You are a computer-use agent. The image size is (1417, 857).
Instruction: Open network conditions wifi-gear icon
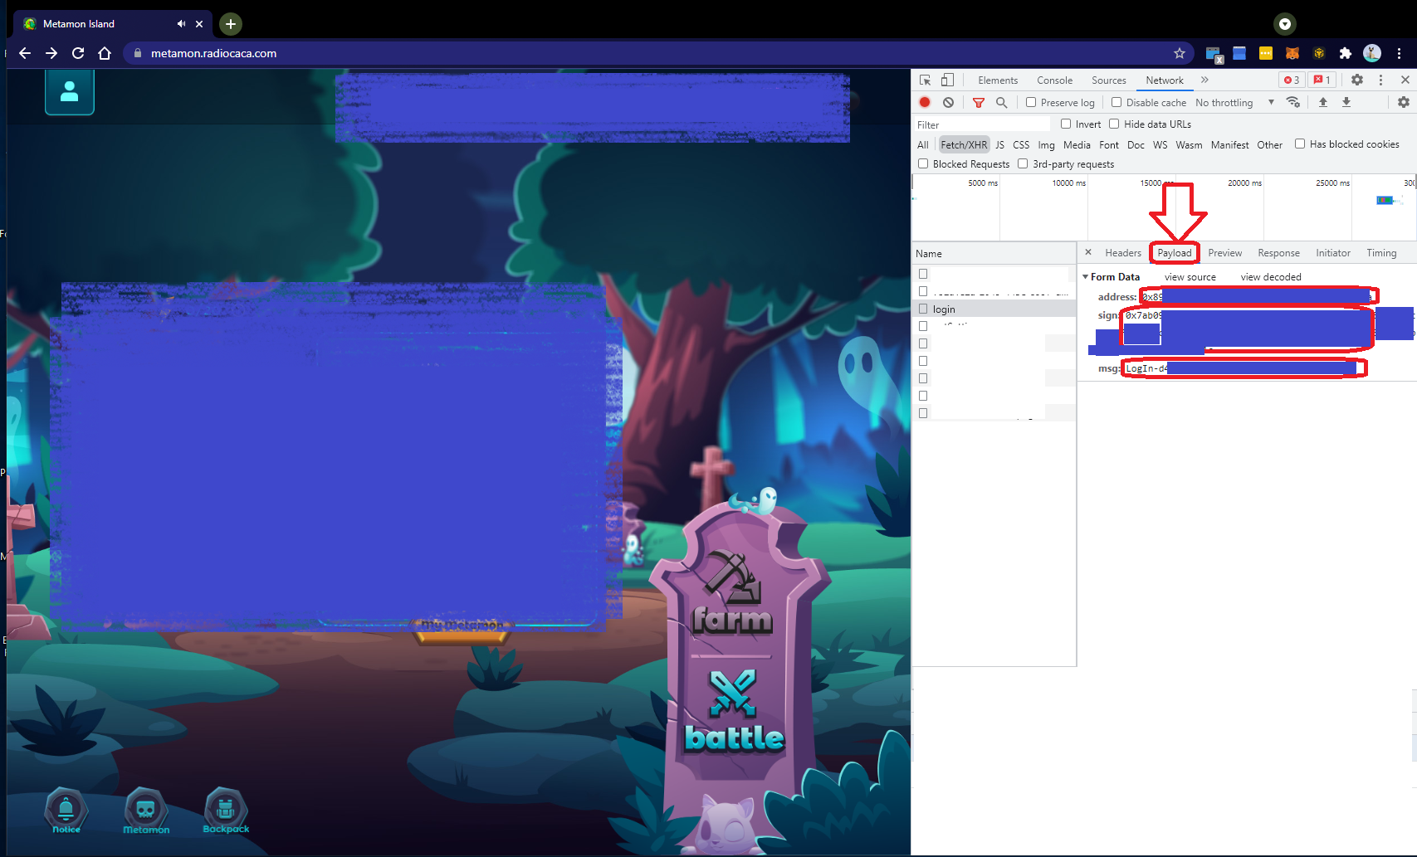(1293, 102)
